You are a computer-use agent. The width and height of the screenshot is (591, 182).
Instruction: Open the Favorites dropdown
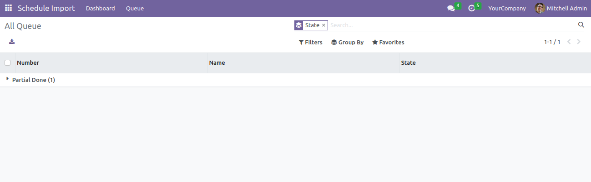coord(388,42)
